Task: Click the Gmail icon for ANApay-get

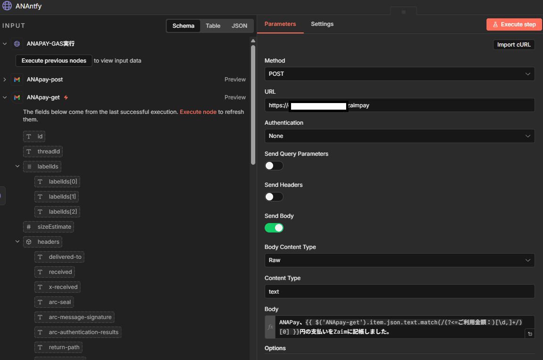Action: coord(17,97)
